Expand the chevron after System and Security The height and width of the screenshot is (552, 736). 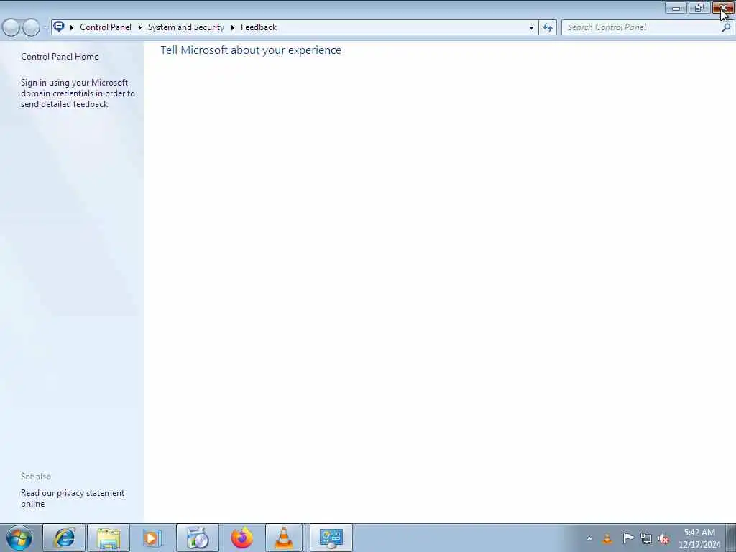[232, 27]
